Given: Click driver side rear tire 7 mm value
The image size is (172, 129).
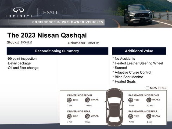Looking at the screenshot, I should 70,122.
